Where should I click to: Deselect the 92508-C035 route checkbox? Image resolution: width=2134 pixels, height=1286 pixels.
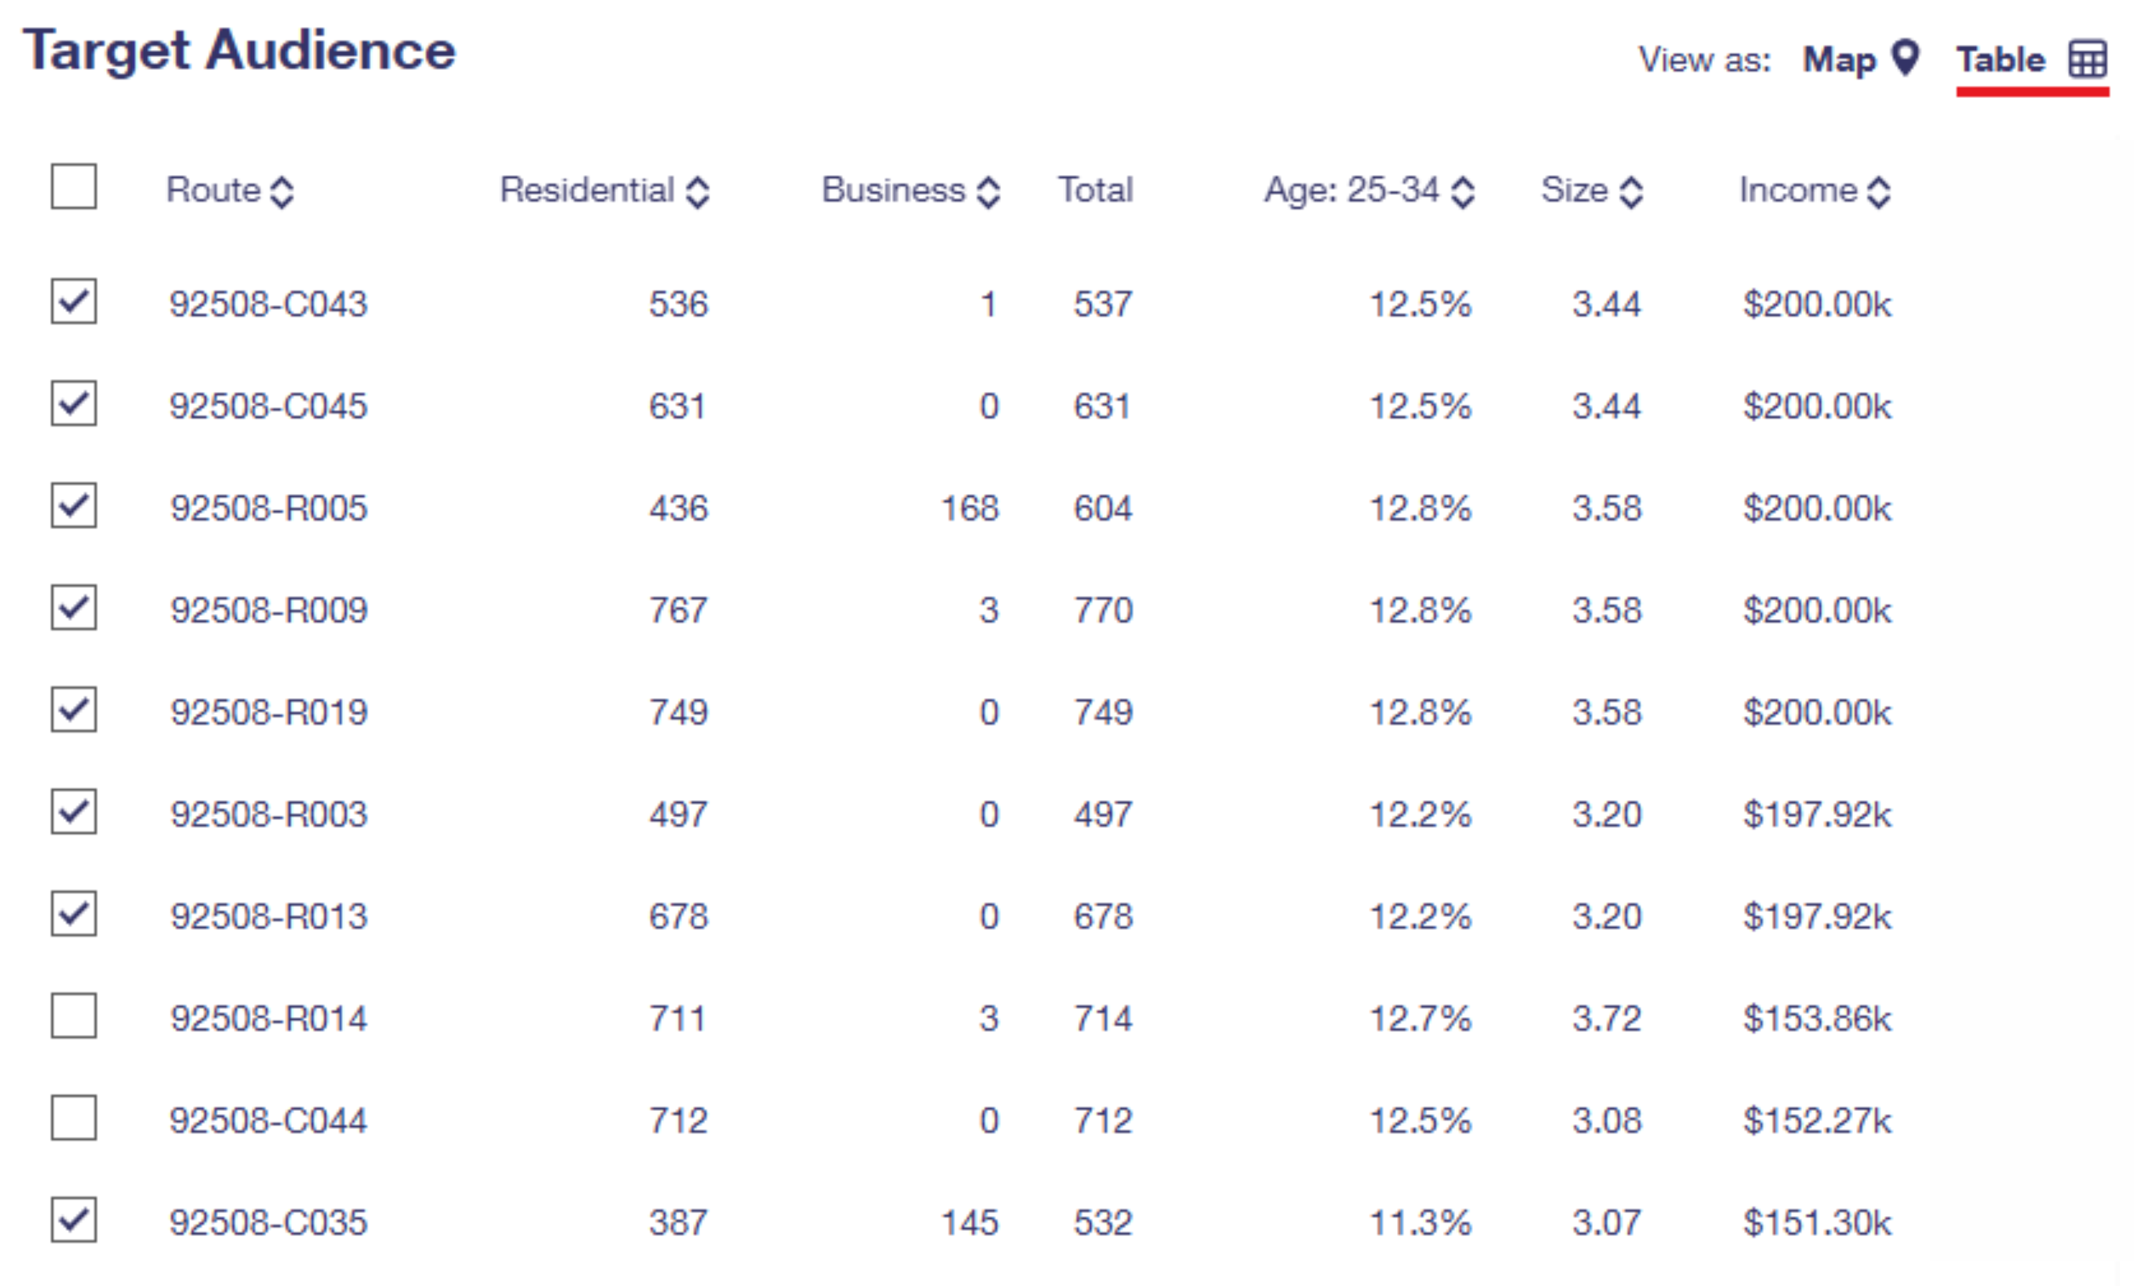pos(73,1220)
